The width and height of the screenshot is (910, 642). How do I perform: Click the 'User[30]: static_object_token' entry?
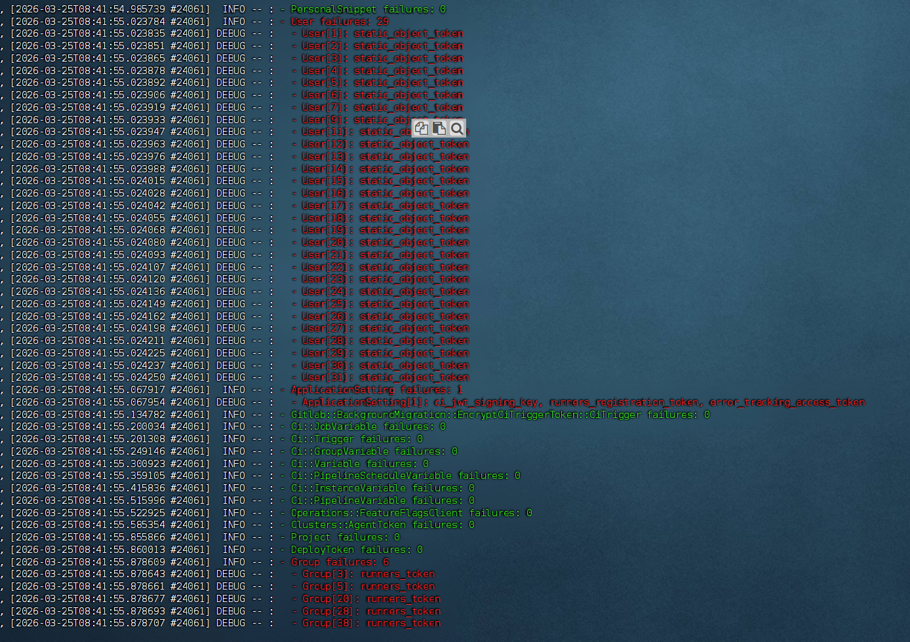click(386, 366)
